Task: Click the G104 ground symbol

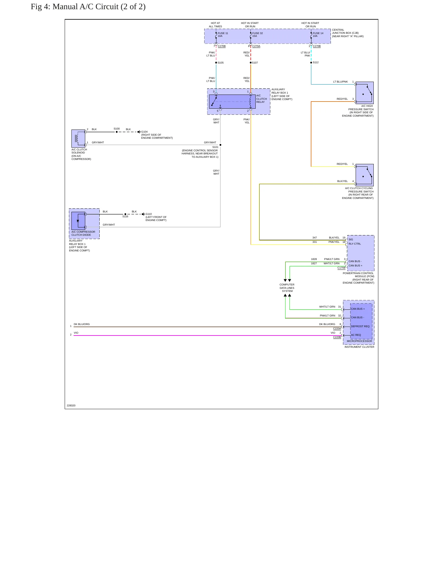Action: (x=139, y=132)
